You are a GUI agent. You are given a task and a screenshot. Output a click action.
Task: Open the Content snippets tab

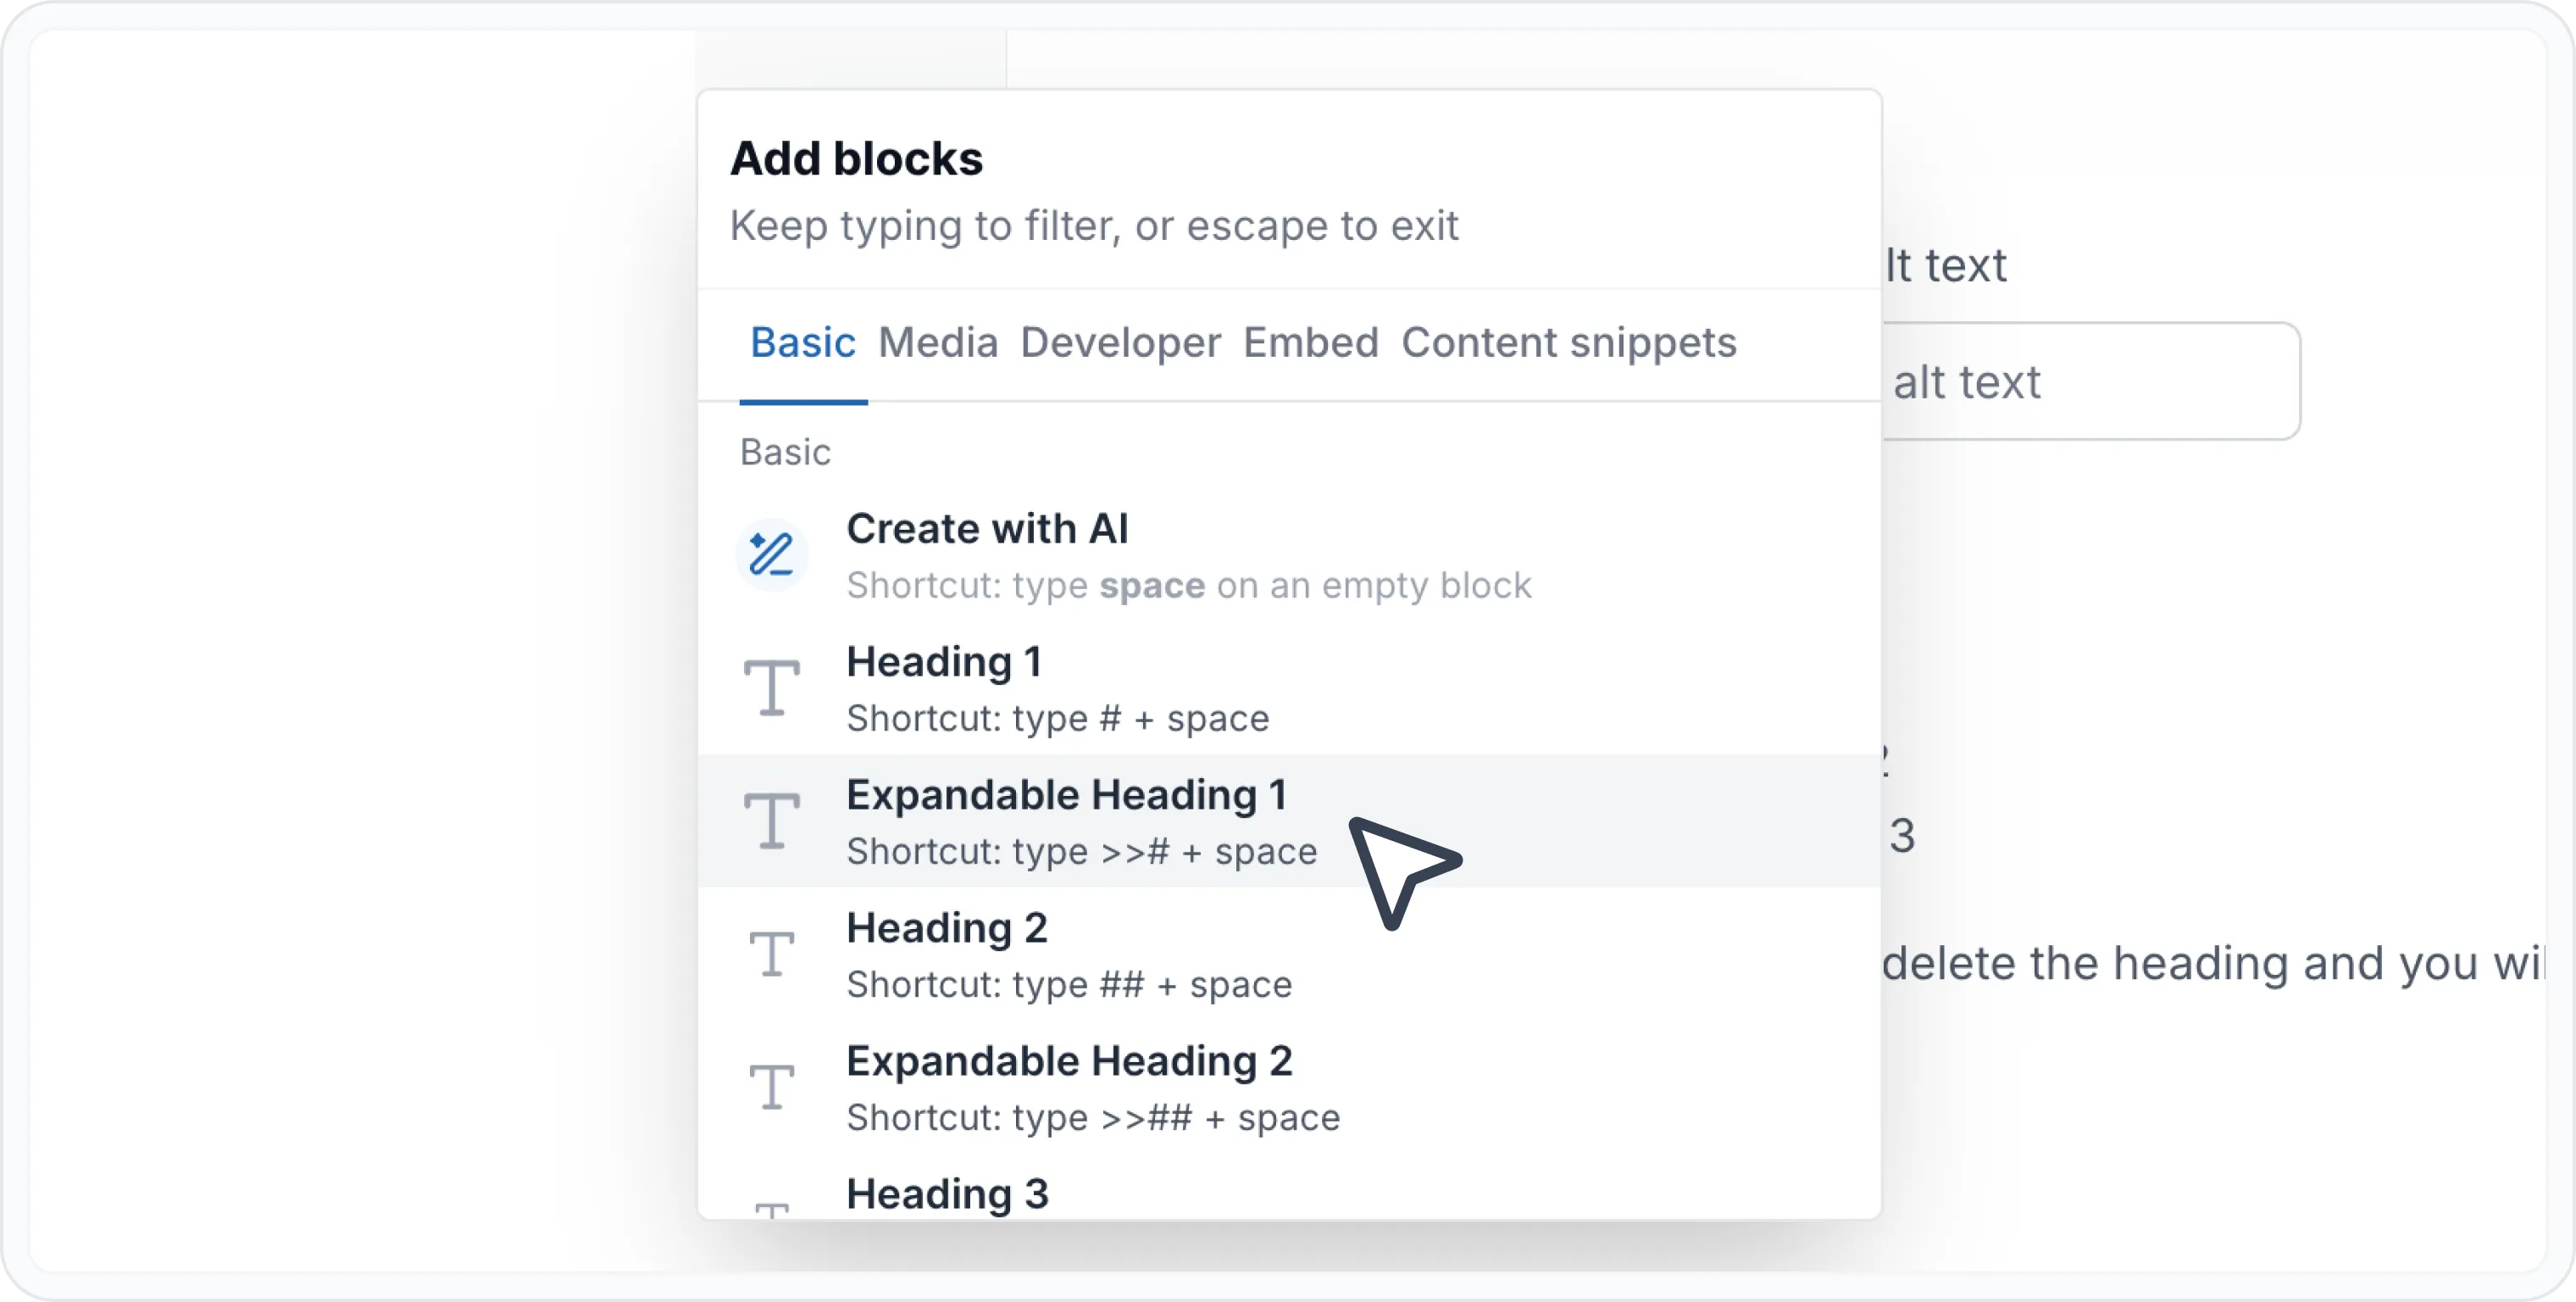(1568, 343)
